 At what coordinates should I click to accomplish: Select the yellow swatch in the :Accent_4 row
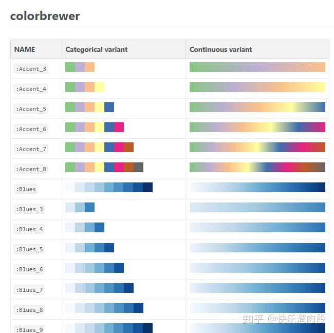(x=100, y=87)
